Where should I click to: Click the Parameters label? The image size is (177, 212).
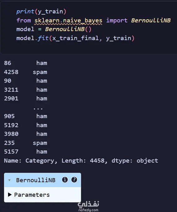[32, 195]
